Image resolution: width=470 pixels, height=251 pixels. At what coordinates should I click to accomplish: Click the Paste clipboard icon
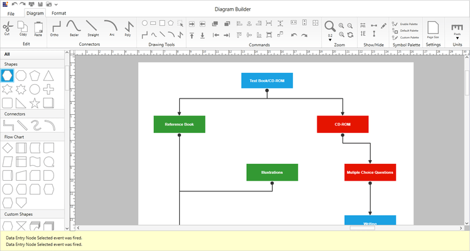(x=38, y=28)
